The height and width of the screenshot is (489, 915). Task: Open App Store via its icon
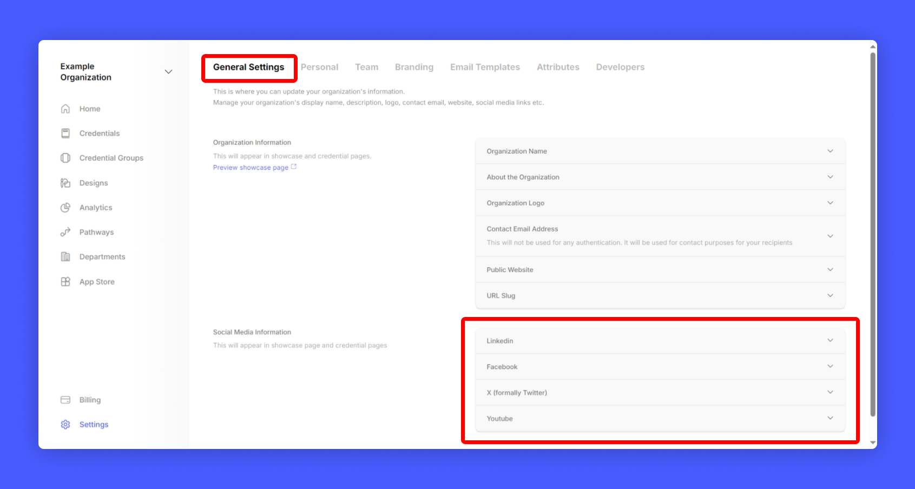pos(65,282)
